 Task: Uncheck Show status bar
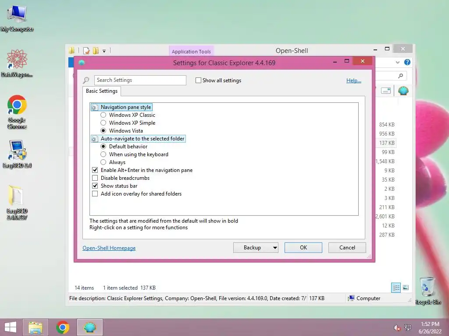tap(95, 185)
